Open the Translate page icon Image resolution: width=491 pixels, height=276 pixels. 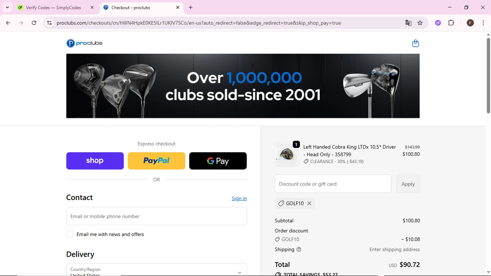coord(408,23)
